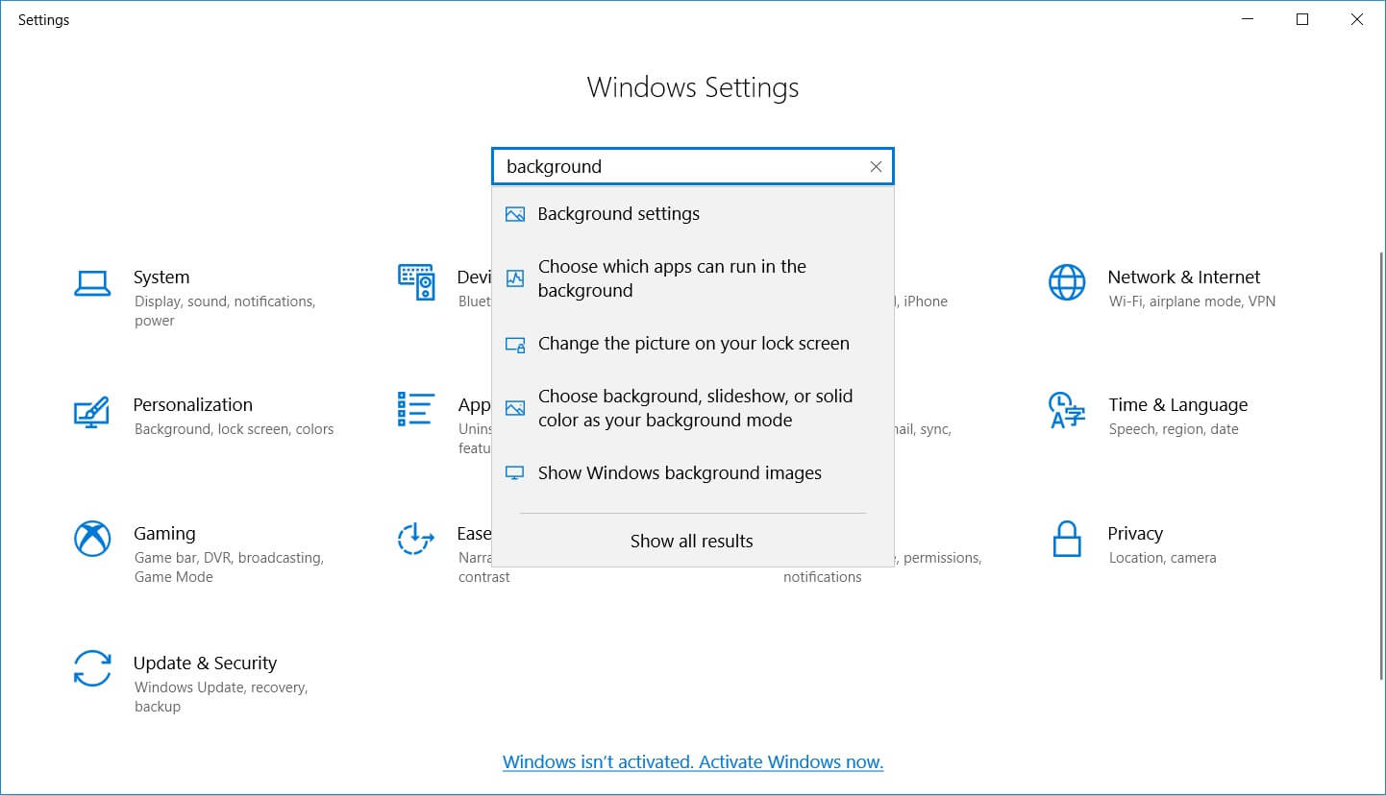Click the monitor icon beside Show Windows background images
The height and width of the screenshot is (796, 1386).
[515, 473]
